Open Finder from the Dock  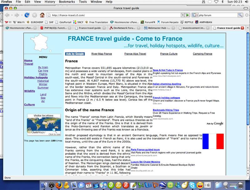[44, 185]
